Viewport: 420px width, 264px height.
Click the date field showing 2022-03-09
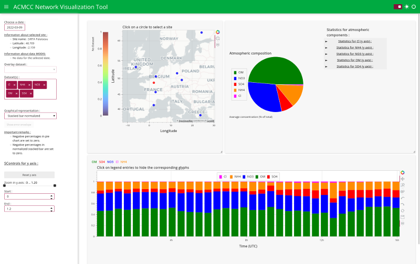15,28
